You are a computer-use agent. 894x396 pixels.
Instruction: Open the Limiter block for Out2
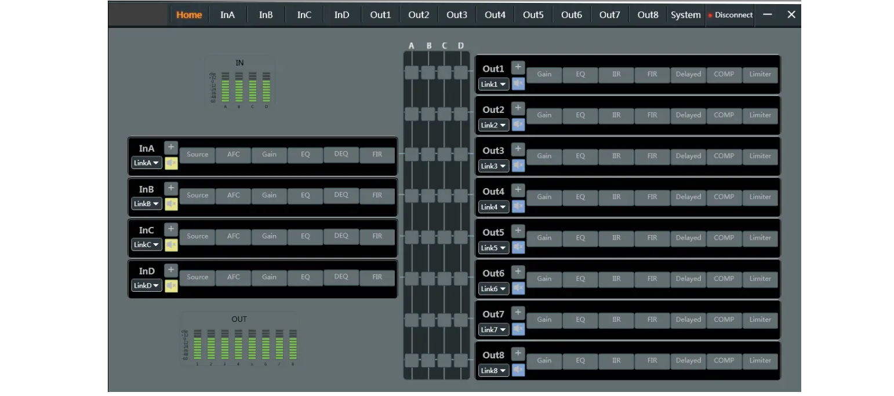(x=760, y=115)
